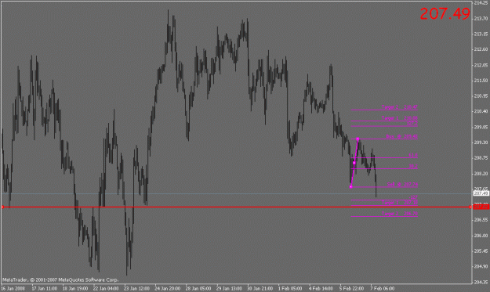
Task: Click the 18 Jan 19:00 time label
Action: point(75,289)
